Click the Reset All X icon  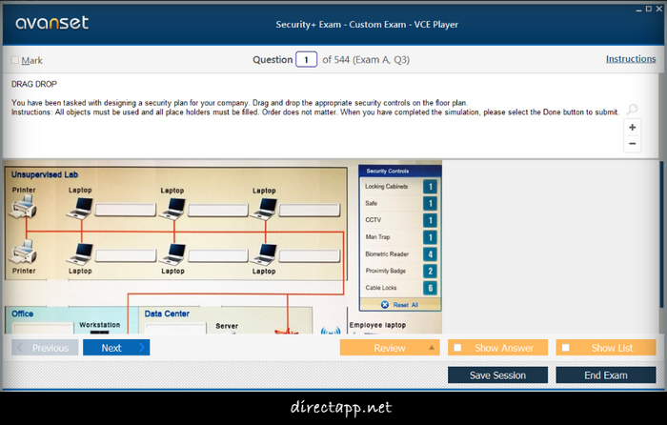point(385,305)
